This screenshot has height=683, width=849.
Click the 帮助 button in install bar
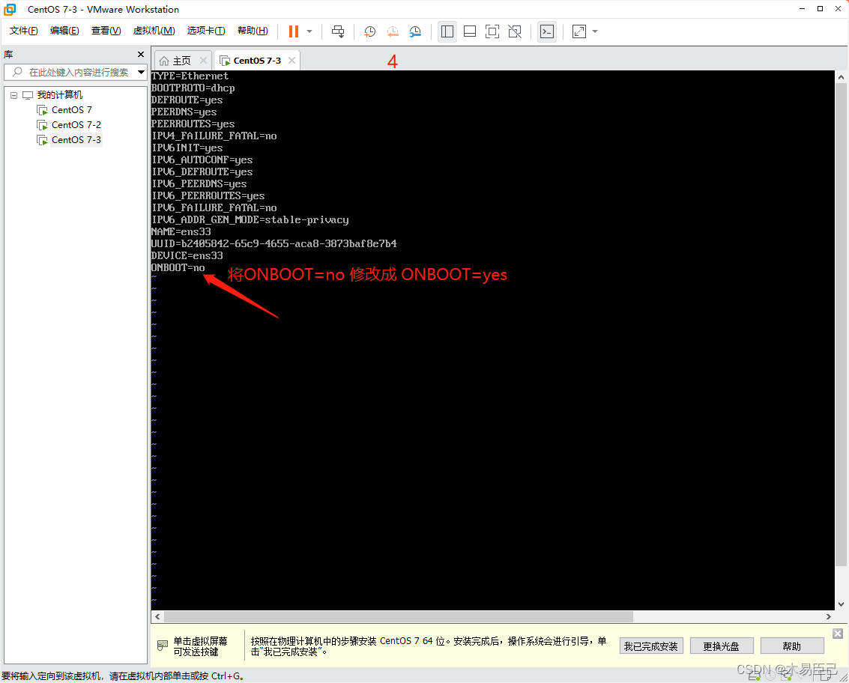tap(791, 646)
